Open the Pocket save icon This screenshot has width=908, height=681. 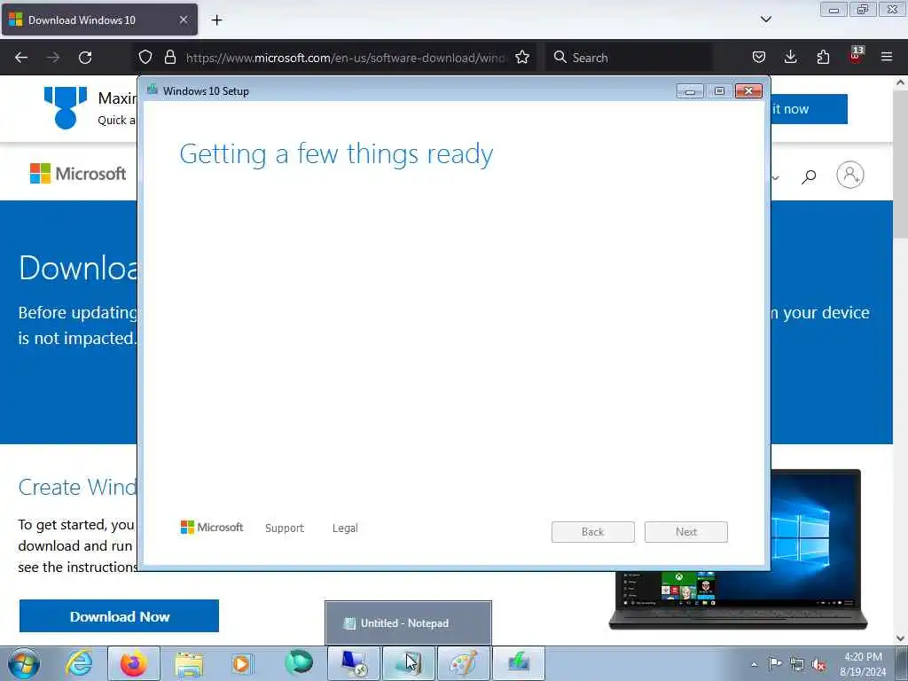(759, 58)
